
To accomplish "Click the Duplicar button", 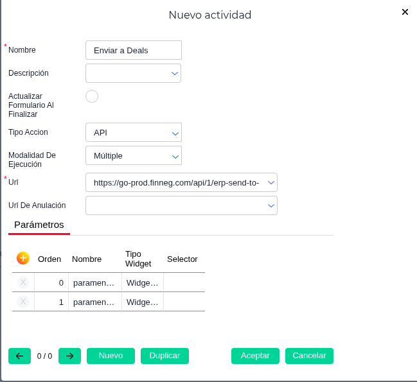I will tap(164, 356).
